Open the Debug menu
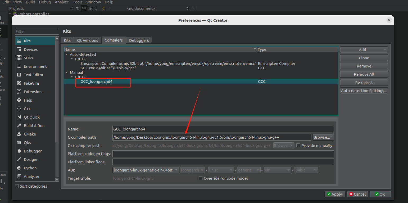The image size is (408, 203). [x=45, y=2]
